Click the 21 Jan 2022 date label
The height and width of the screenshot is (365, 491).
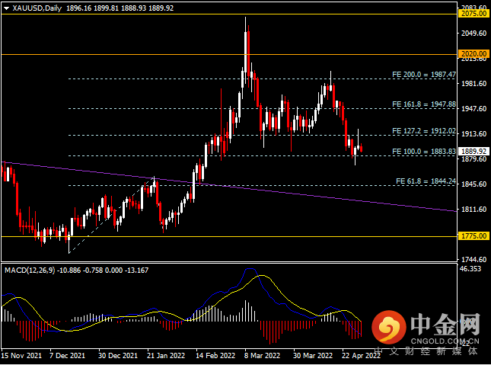click(x=166, y=356)
